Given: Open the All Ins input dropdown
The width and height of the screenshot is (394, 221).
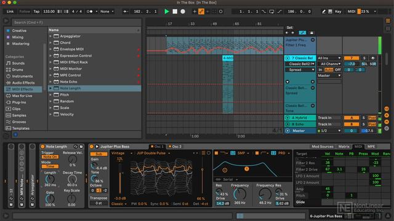Looking at the screenshot, I should pos(329,58).
